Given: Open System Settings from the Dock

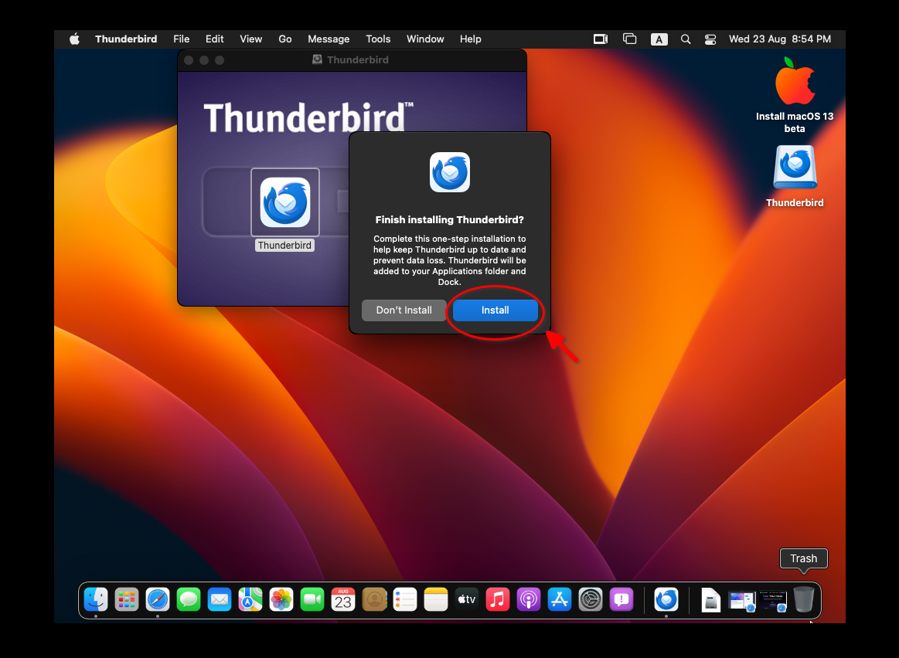Looking at the screenshot, I should [591, 599].
